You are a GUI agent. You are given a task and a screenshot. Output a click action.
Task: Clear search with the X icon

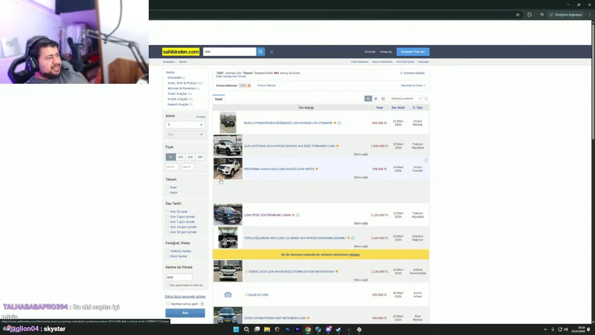coord(271,52)
